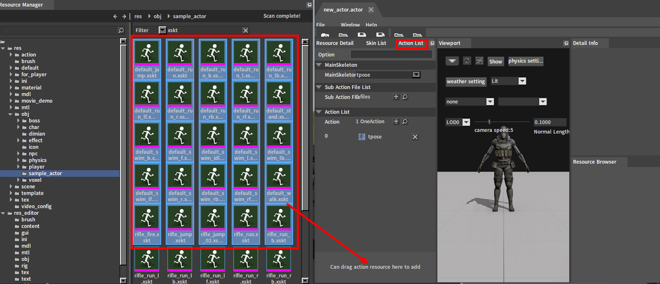Open the Lit shading mode dropdown
660x284 pixels.
pos(522,81)
